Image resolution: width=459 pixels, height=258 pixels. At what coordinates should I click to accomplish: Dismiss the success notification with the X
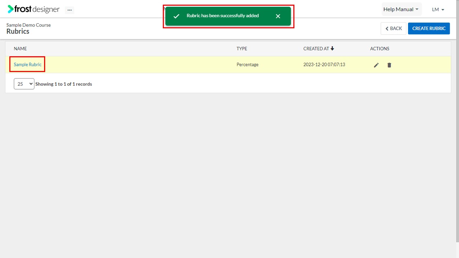point(278,16)
